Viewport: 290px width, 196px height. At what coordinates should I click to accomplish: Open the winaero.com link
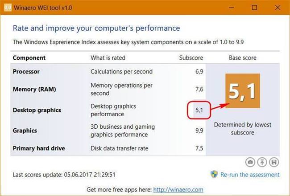(x=178, y=189)
